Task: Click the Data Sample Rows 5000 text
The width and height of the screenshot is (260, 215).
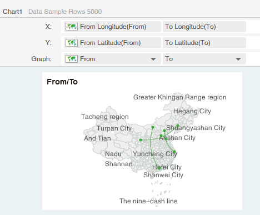Action: pyautogui.click(x=65, y=12)
